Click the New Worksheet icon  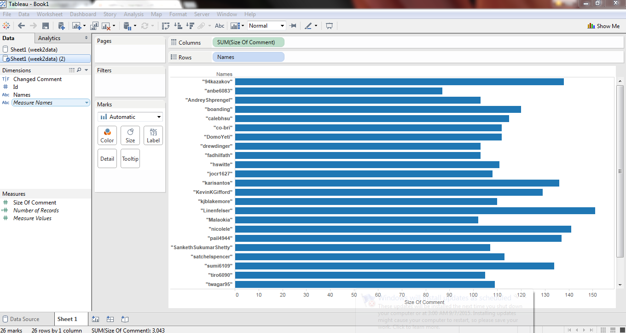click(76, 26)
